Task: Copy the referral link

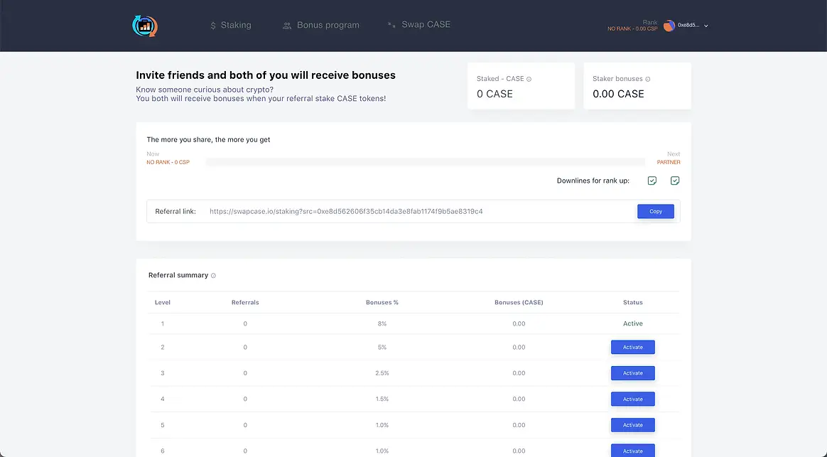Action: tap(655, 211)
